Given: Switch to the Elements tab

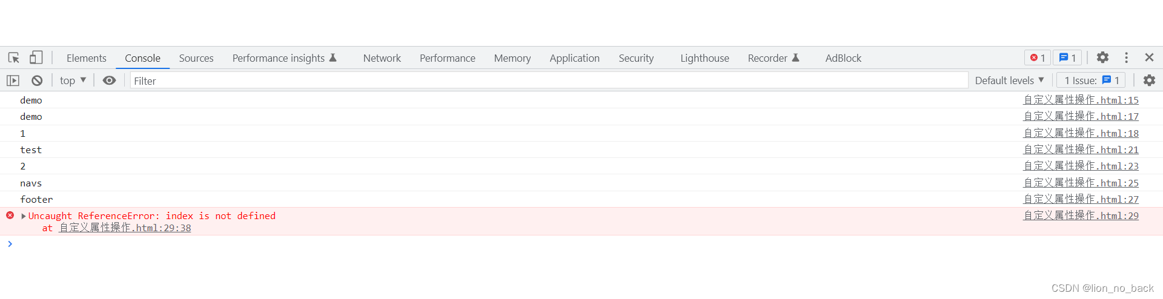Looking at the screenshot, I should tap(87, 58).
